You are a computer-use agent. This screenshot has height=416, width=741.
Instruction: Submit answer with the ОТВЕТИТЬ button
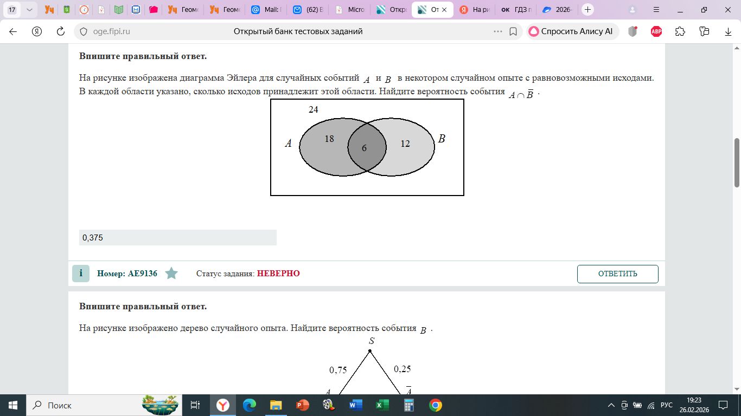[x=617, y=274]
